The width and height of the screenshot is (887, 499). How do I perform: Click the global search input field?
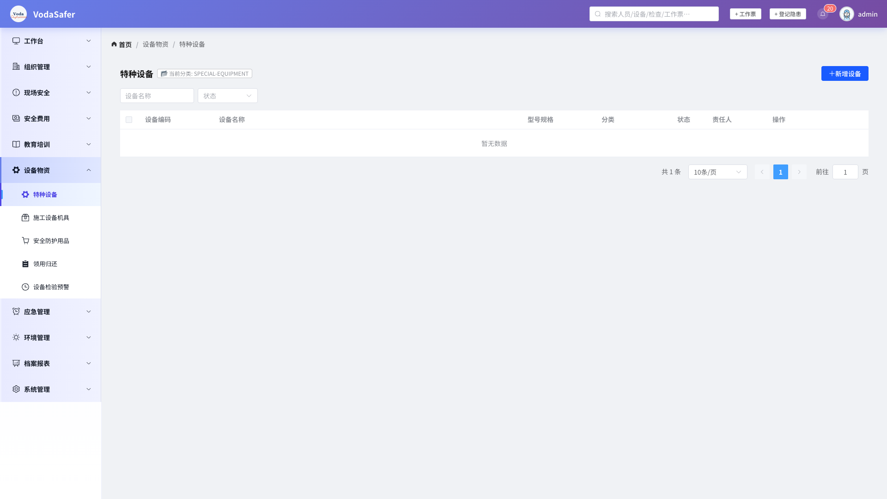click(x=654, y=14)
